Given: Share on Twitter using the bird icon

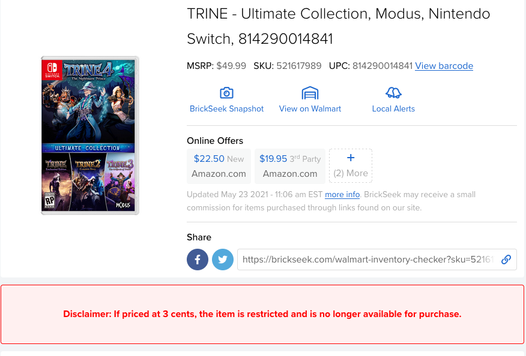Looking at the screenshot, I should pos(223,260).
